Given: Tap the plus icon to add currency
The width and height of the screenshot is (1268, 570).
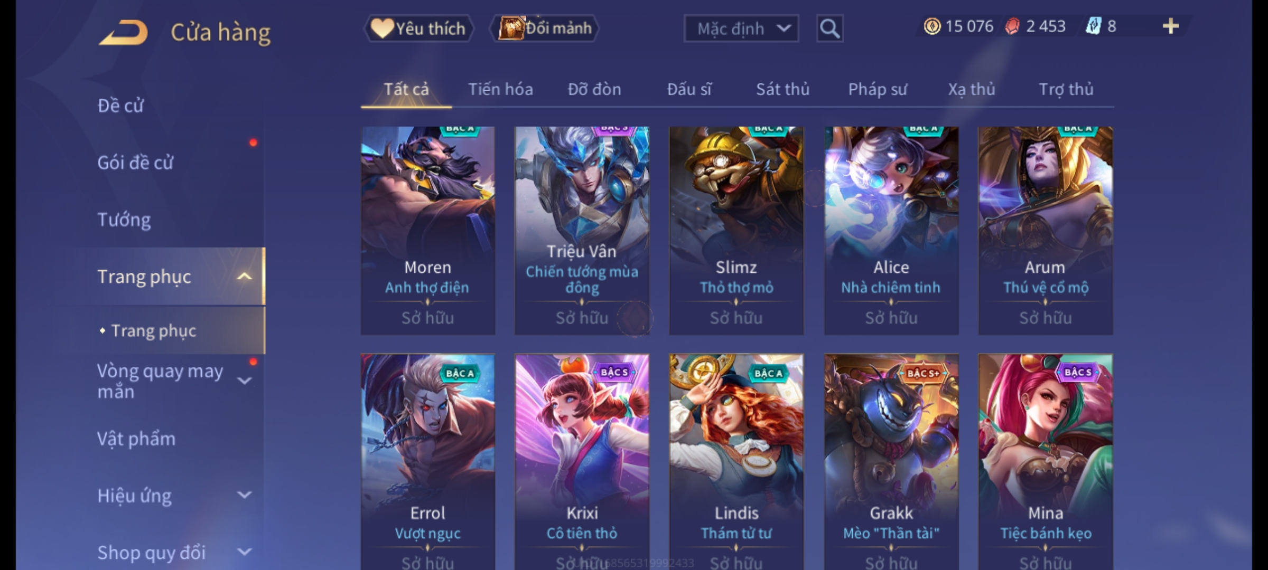Looking at the screenshot, I should click(1170, 26).
